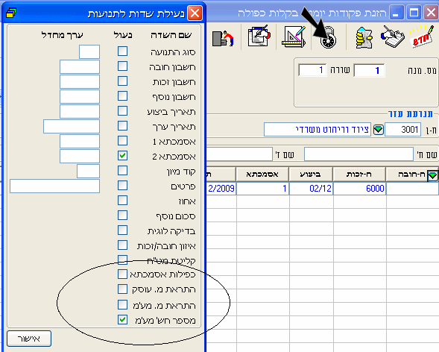The width and height of the screenshot is (439, 352).
Task: Click the 6000 cell in credit column
Action: click(x=360, y=189)
